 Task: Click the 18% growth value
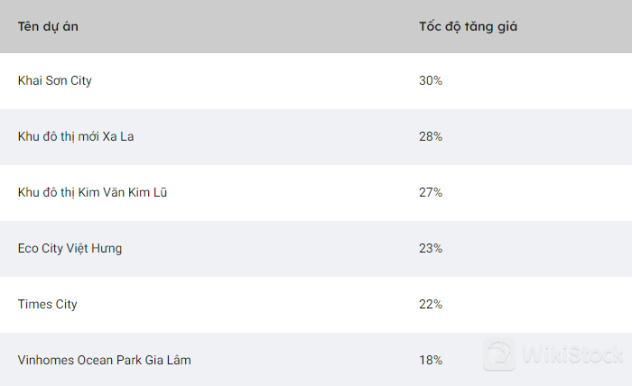point(431,360)
